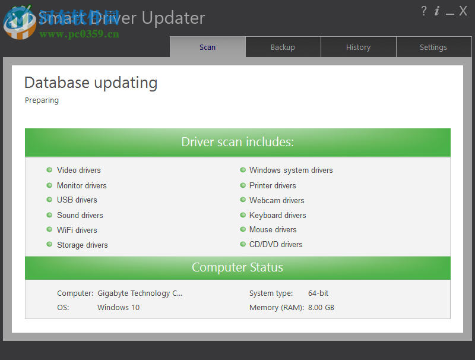The image size is (475, 360).
Task: Go to the History tab
Action: click(x=358, y=47)
